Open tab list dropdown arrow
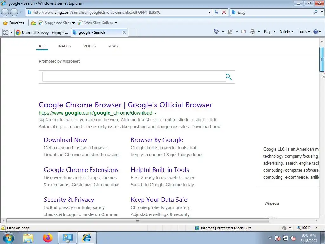 coord(12,33)
